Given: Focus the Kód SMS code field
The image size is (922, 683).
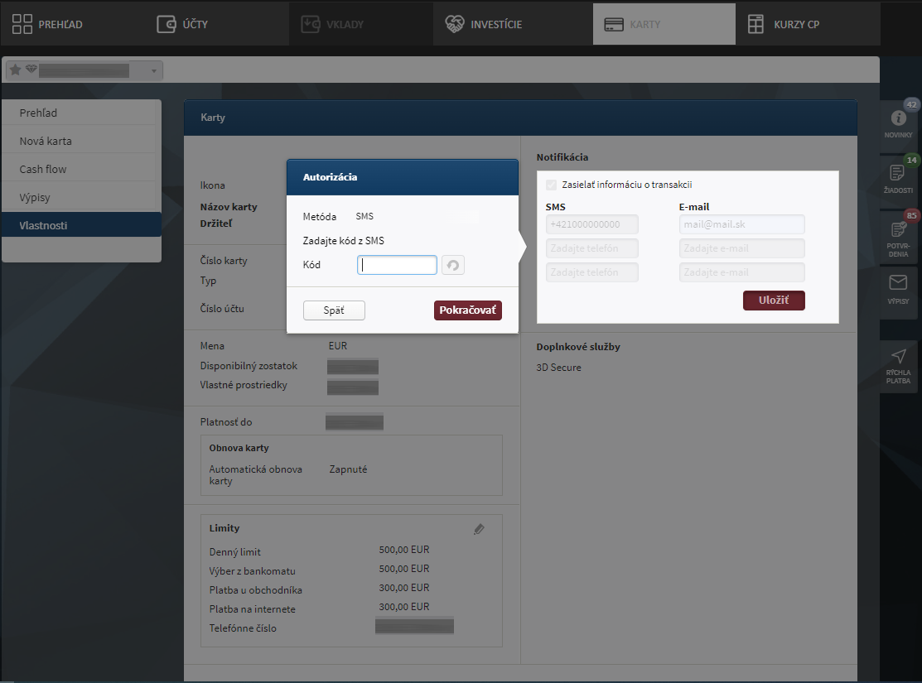Looking at the screenshot, I should [397, 265].
